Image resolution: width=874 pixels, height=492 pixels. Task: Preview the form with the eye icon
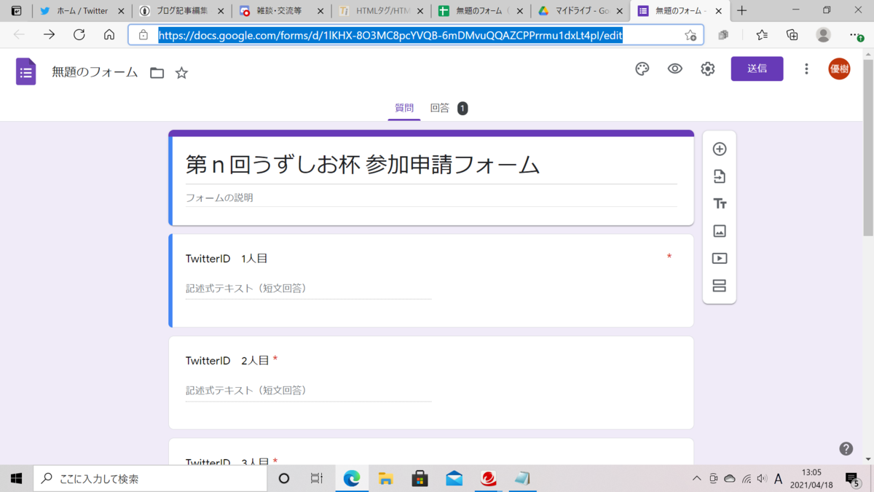674,69
